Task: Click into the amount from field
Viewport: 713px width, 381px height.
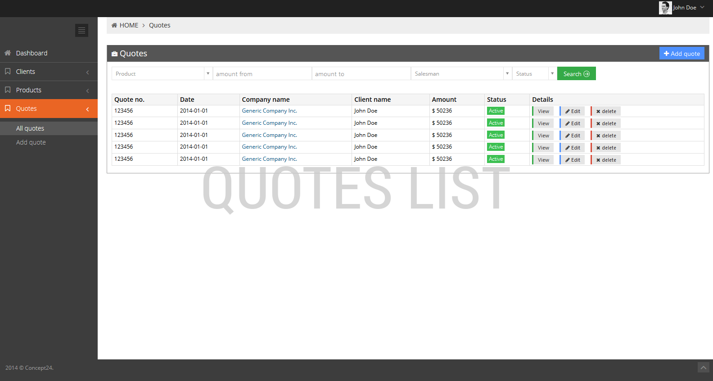Action: pyautogui.click(x=262, y=73)
